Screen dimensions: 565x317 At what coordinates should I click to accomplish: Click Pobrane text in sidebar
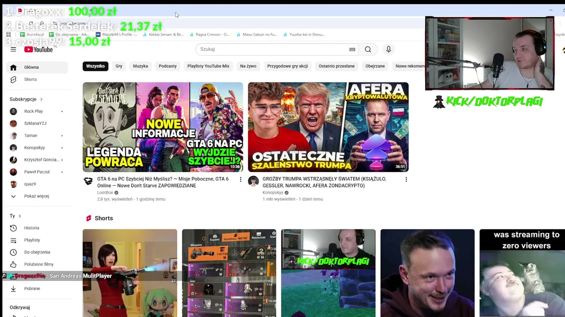(32, 288)
